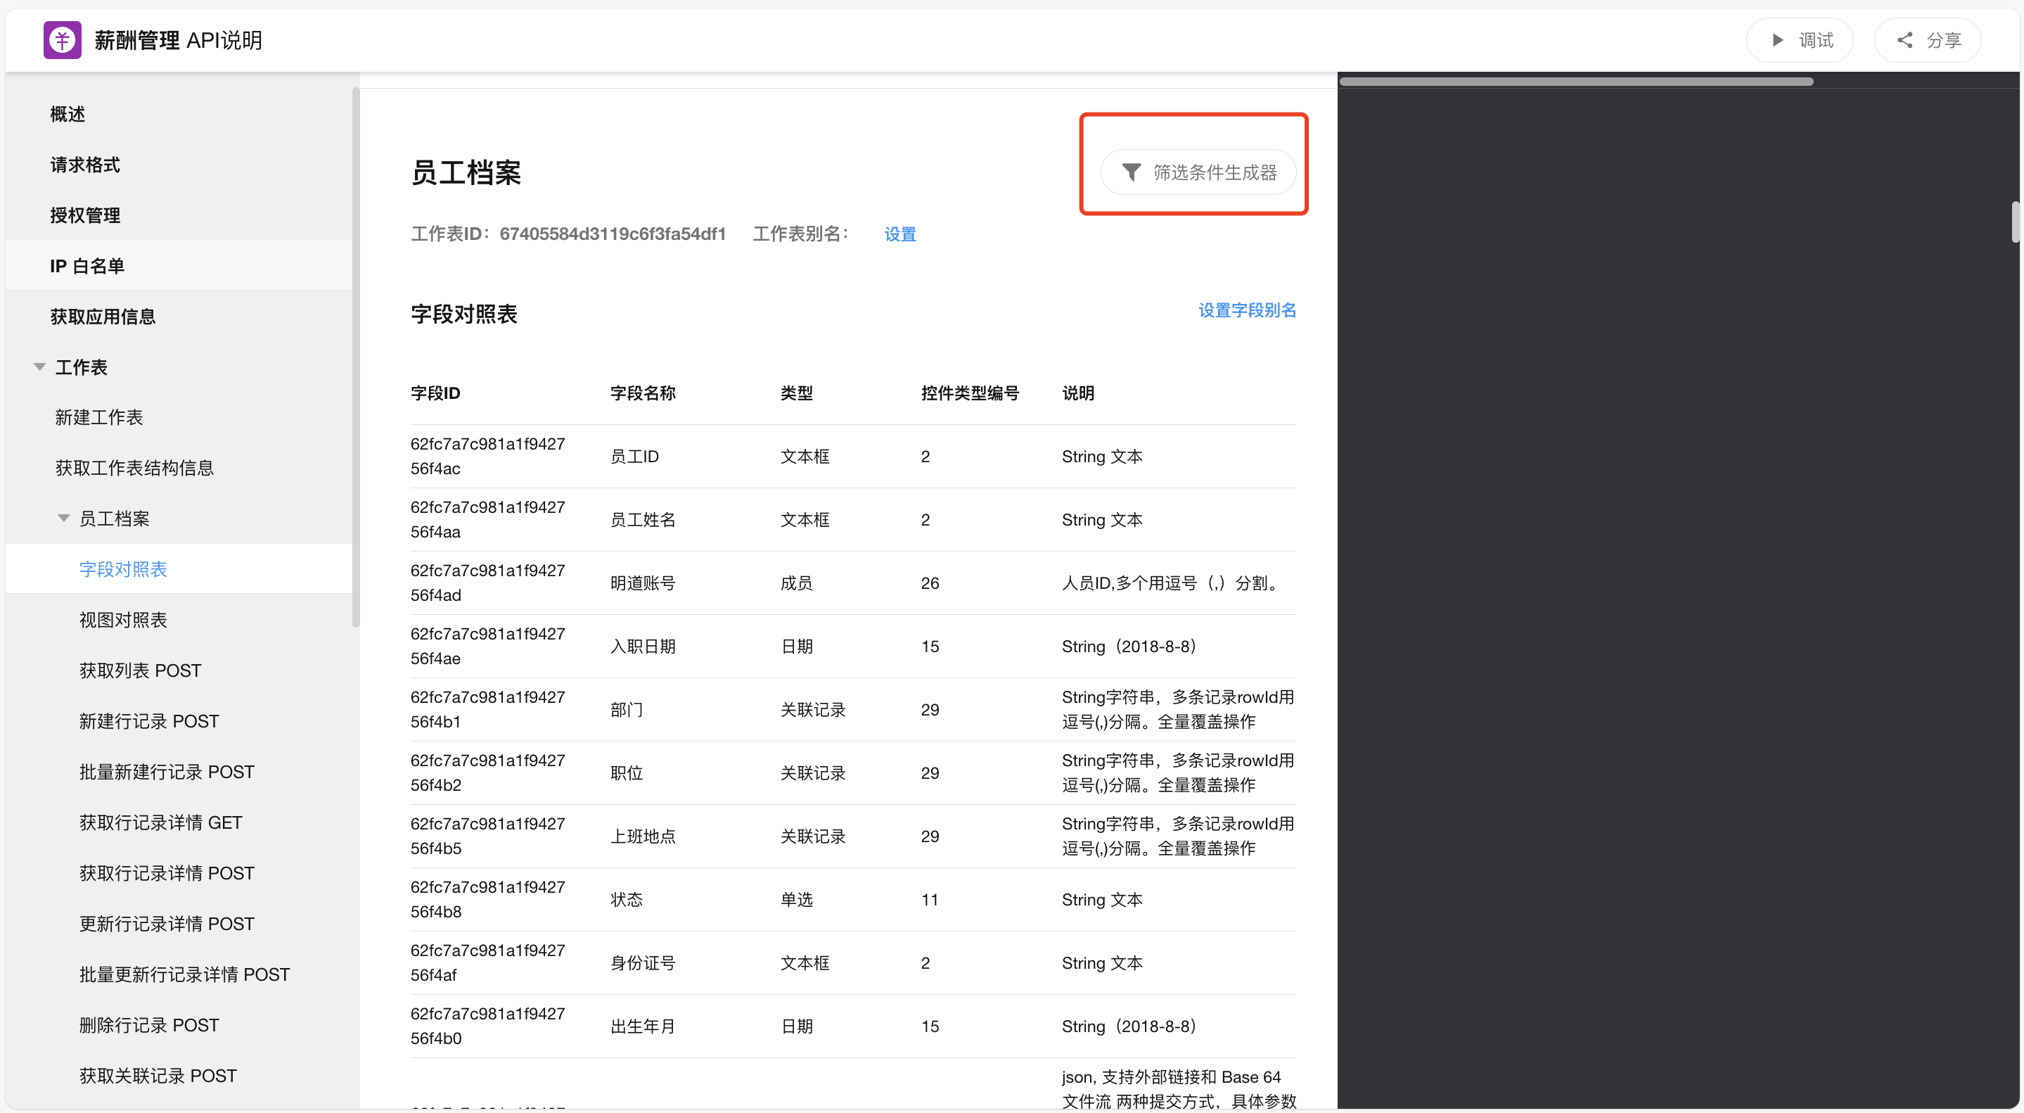Open 概述 in the sidebar
The height and width of the screenshot is (1113, 2024).
tap(68, 114)
